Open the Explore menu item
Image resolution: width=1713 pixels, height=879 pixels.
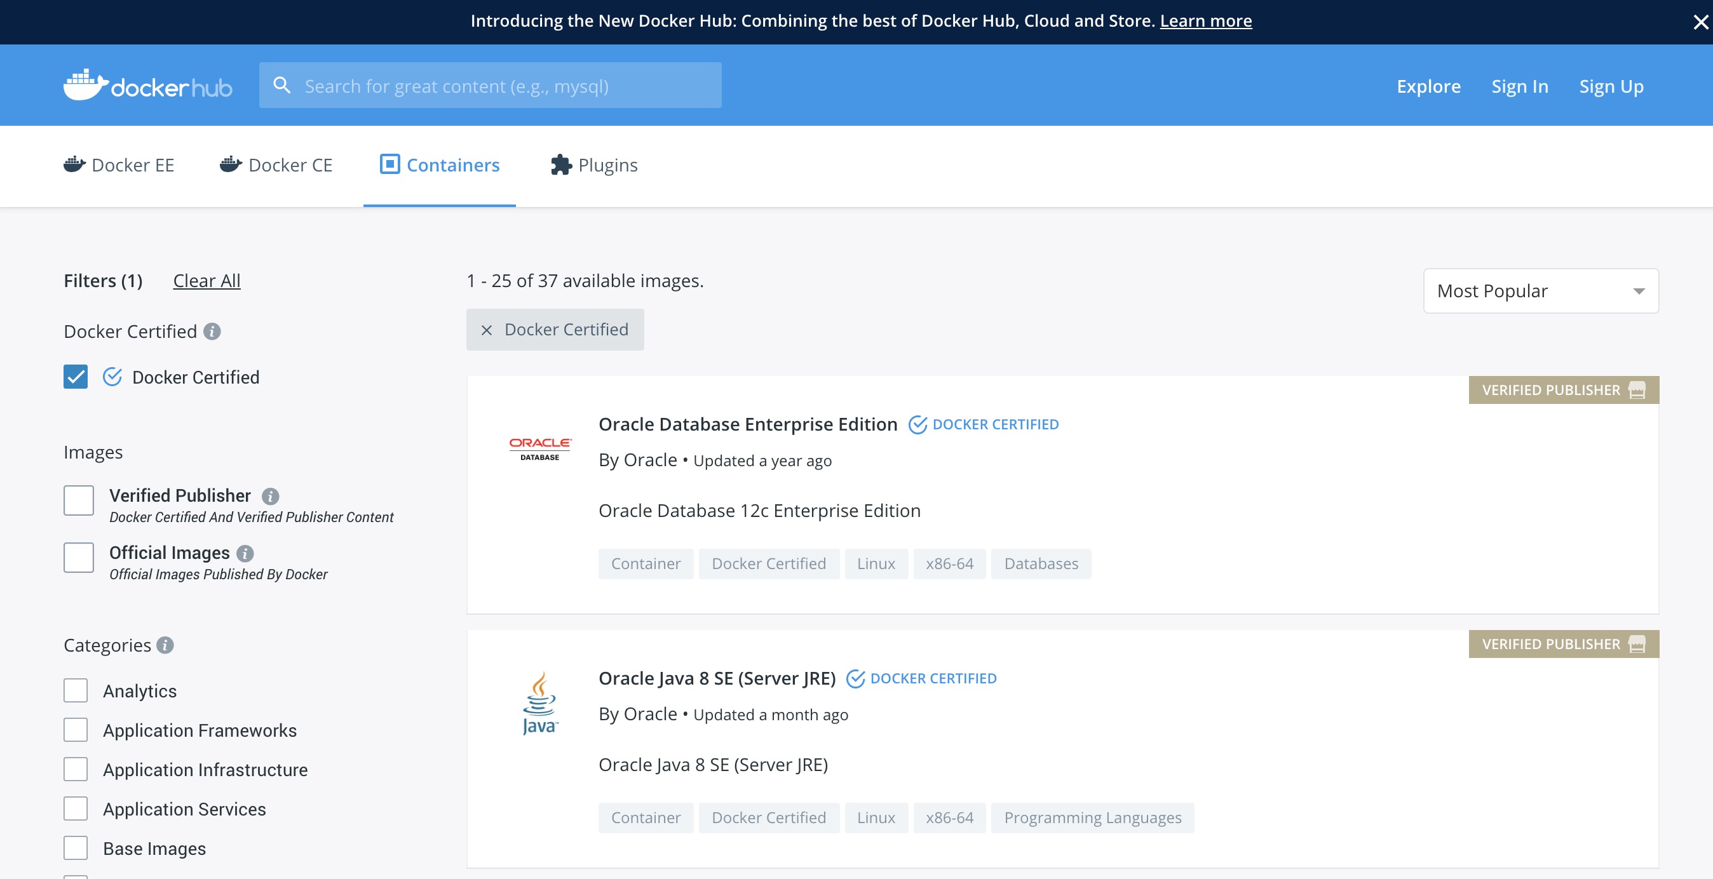point(1428,86)
